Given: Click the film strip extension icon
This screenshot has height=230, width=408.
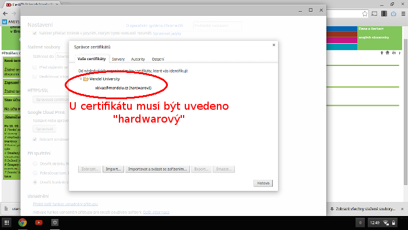Looking at the screenshot, I should (384, 14).
